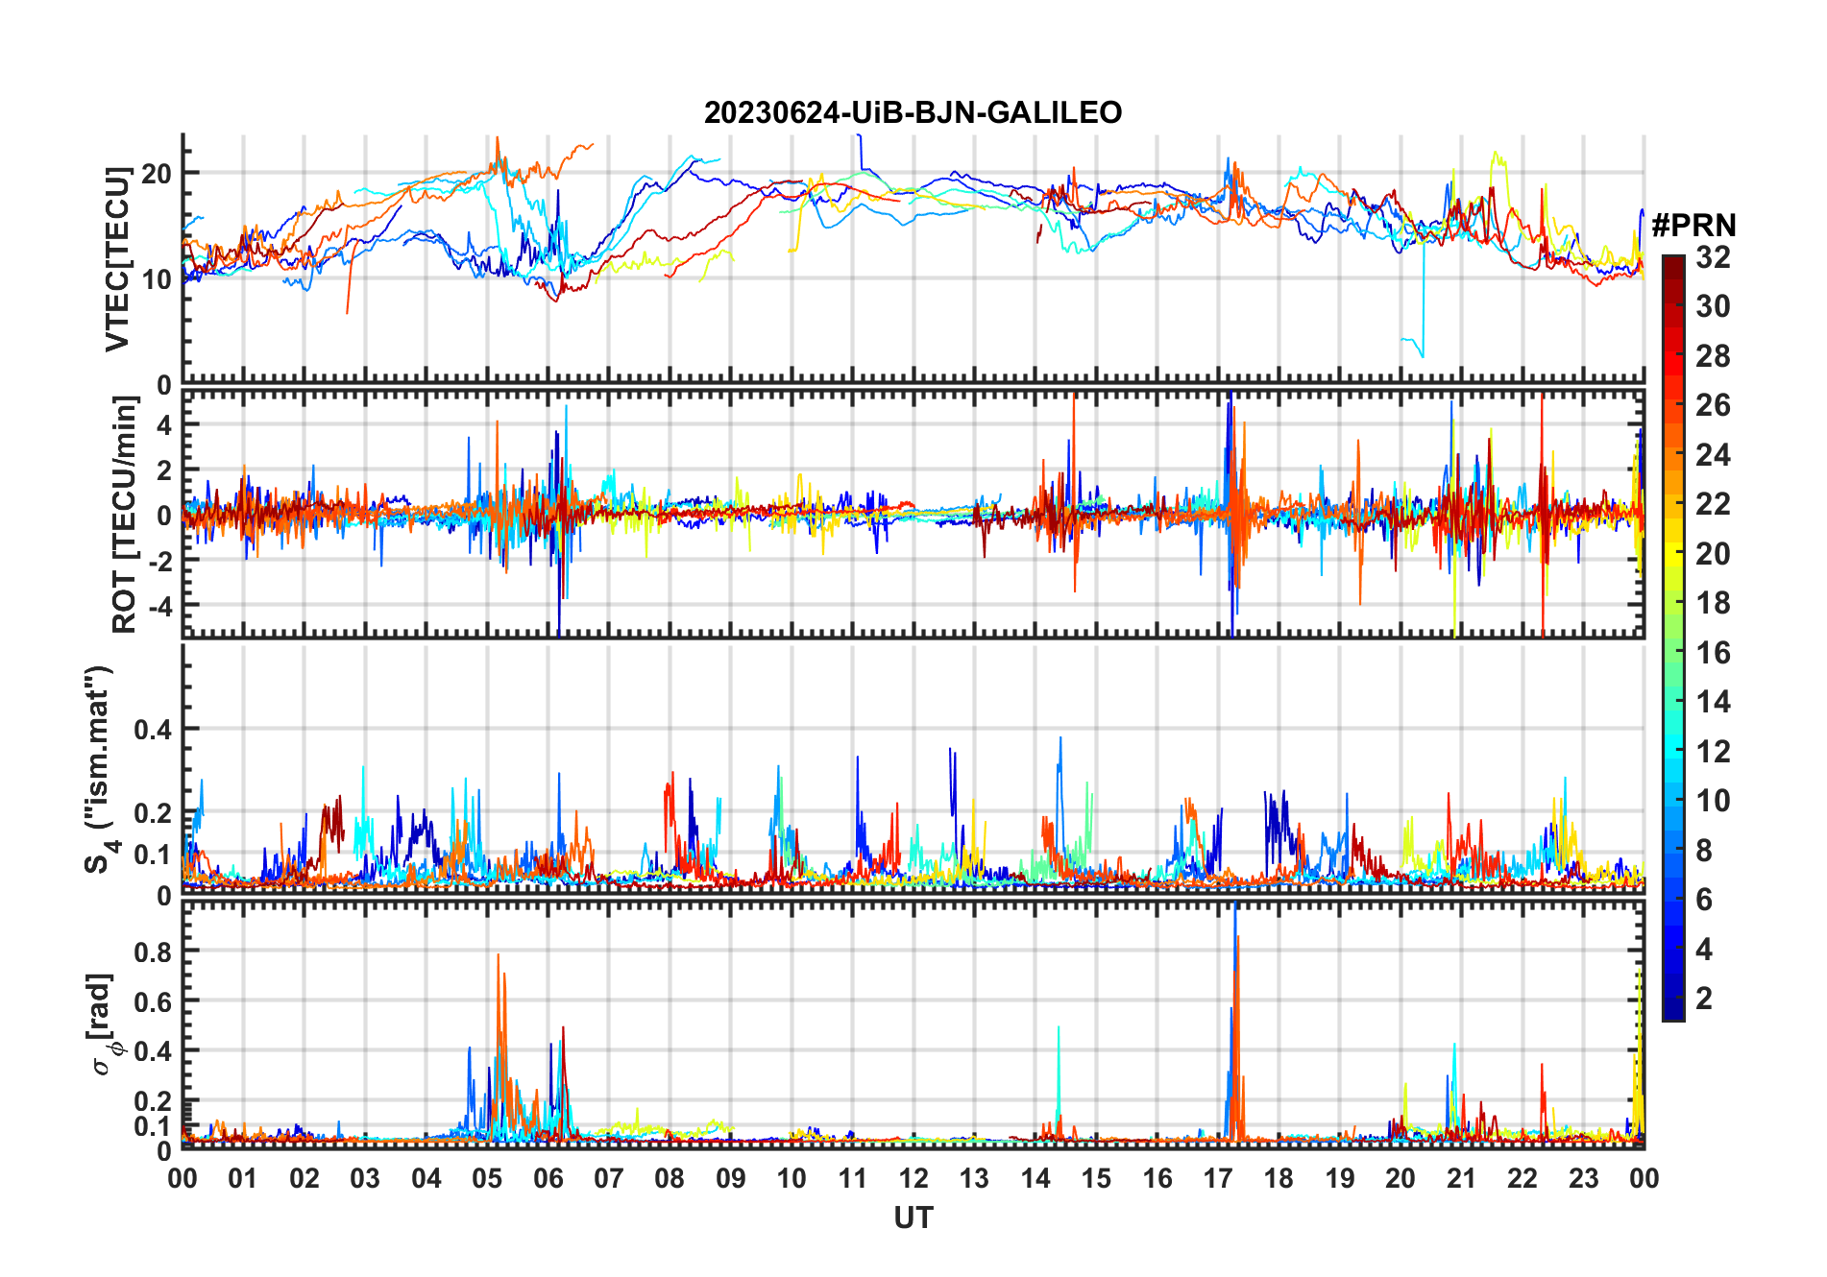1827x1277 pixels.
Task: Click the S4 ("ism.mat") axis label
Action: (x=100, y=770)
